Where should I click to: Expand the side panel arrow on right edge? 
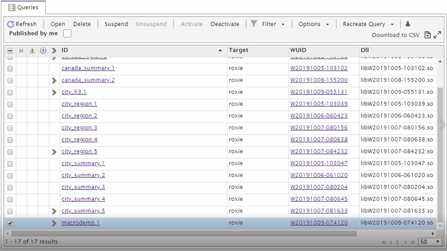point(443,124)
